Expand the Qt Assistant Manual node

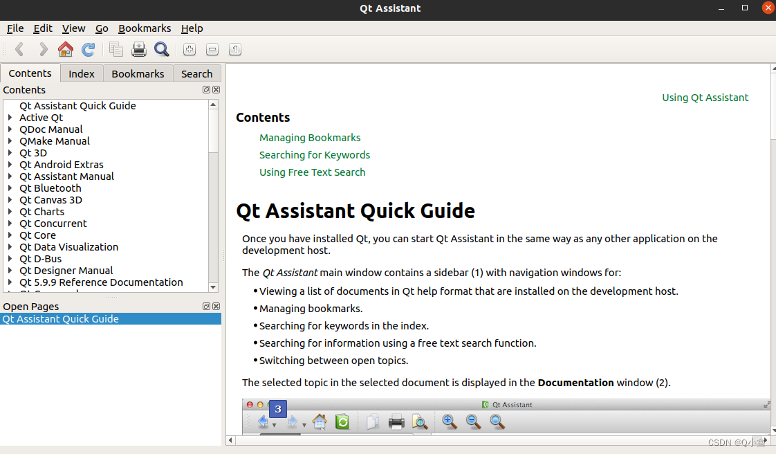pos(10,176)
